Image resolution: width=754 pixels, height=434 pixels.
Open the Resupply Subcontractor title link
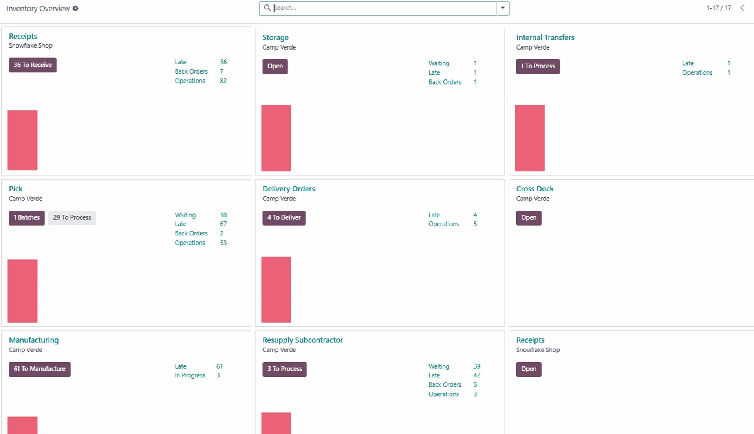pyautogui.click(x=302, y=340)
